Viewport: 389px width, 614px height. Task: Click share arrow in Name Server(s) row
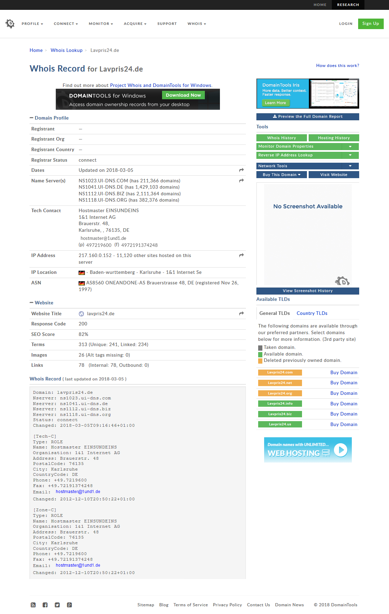pos(241,181)
